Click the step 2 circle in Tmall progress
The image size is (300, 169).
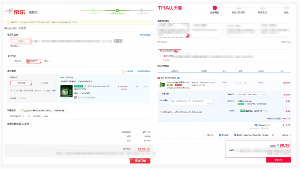(238, 8)
